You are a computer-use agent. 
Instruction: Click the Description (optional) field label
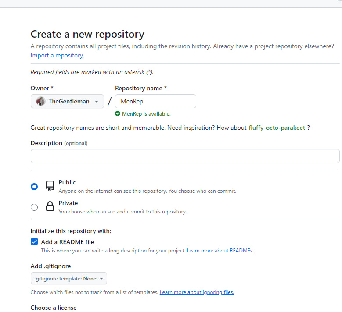(59, 143)
